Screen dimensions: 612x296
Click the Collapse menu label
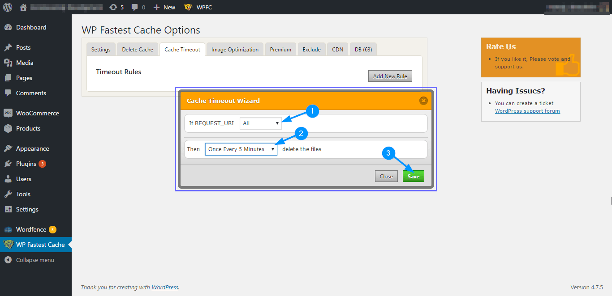click(x=35, y=260)
